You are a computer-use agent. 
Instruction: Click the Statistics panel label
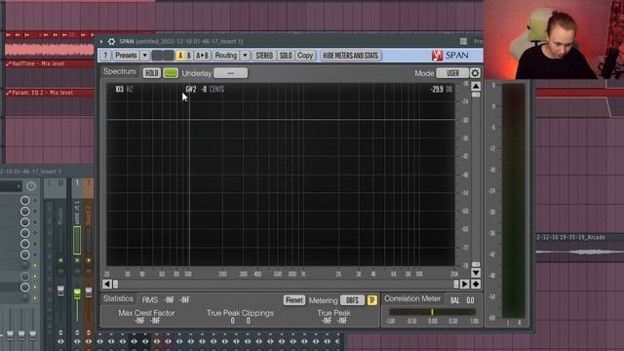118,298
